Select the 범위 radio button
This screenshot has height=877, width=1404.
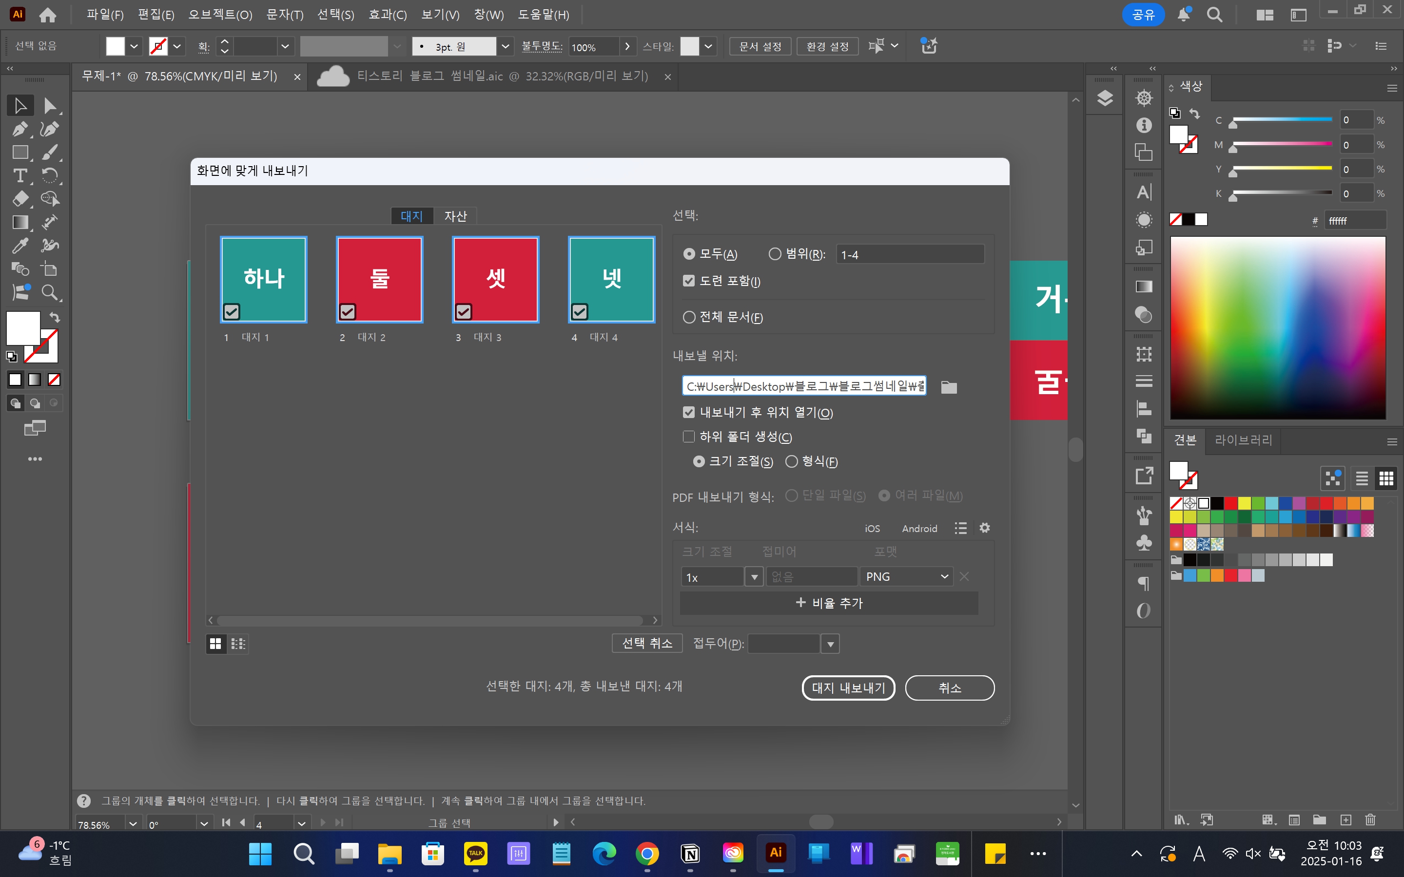click(x=775, y=254)
